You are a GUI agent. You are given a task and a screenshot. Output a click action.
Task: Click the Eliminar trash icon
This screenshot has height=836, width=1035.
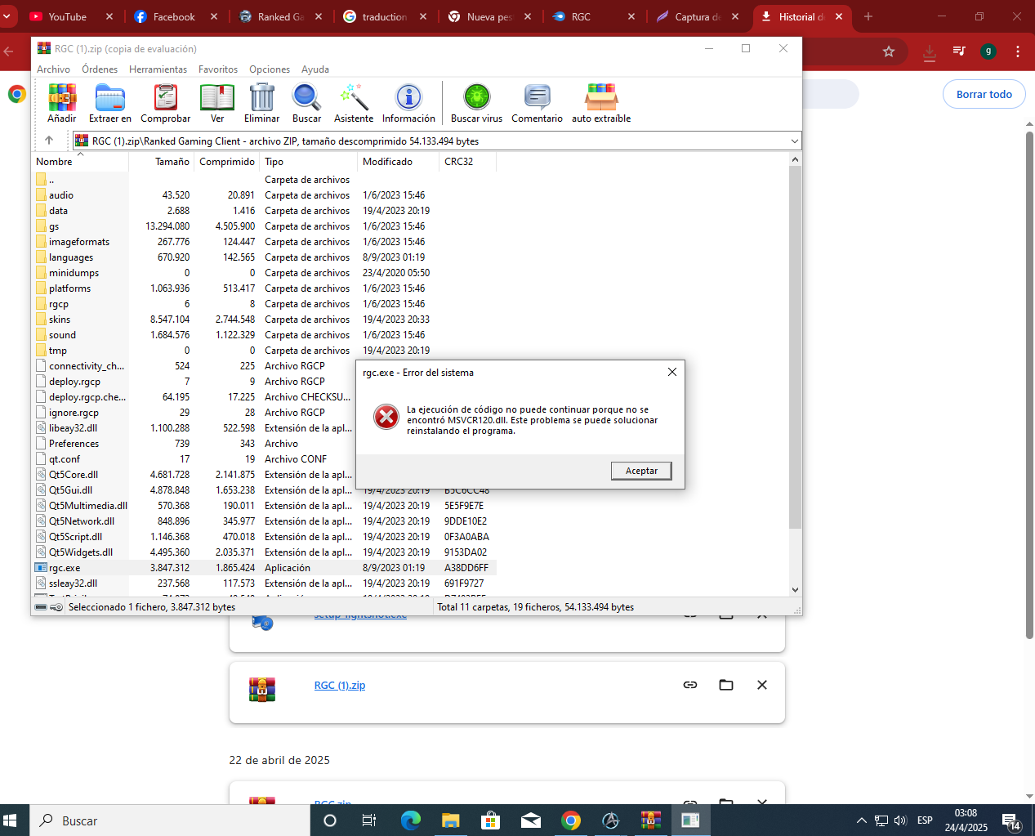[x=262, y=103]
